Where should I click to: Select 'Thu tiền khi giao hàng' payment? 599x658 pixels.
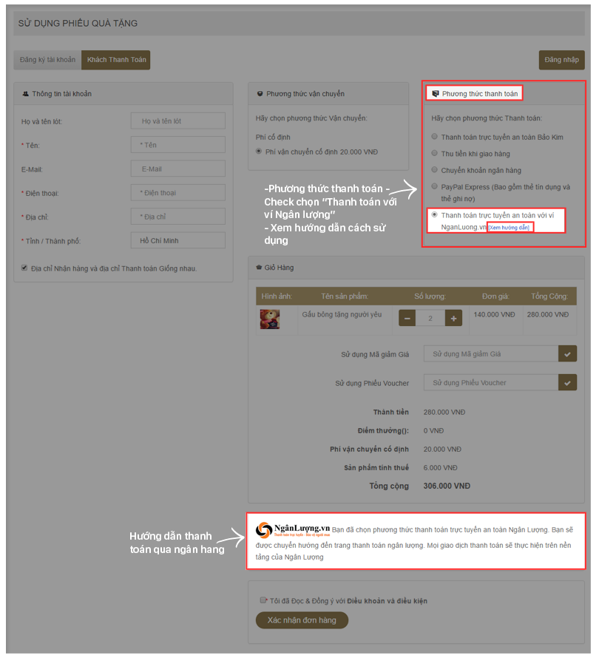(435, 154)
